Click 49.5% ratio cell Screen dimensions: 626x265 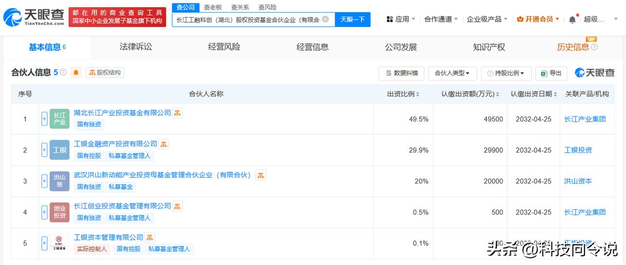point(419,119)
